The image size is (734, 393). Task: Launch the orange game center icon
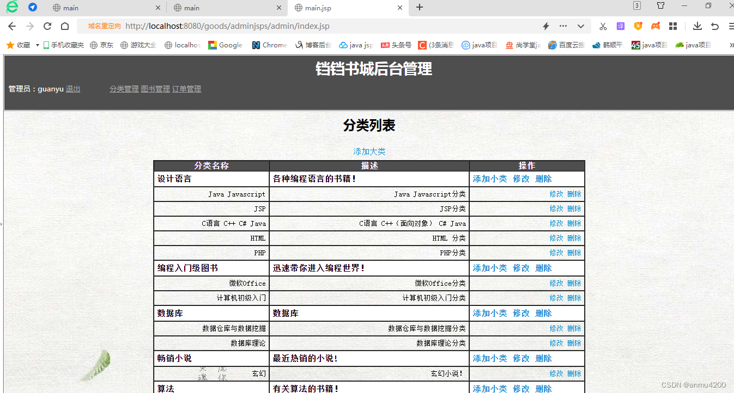[x=656, y=26]
